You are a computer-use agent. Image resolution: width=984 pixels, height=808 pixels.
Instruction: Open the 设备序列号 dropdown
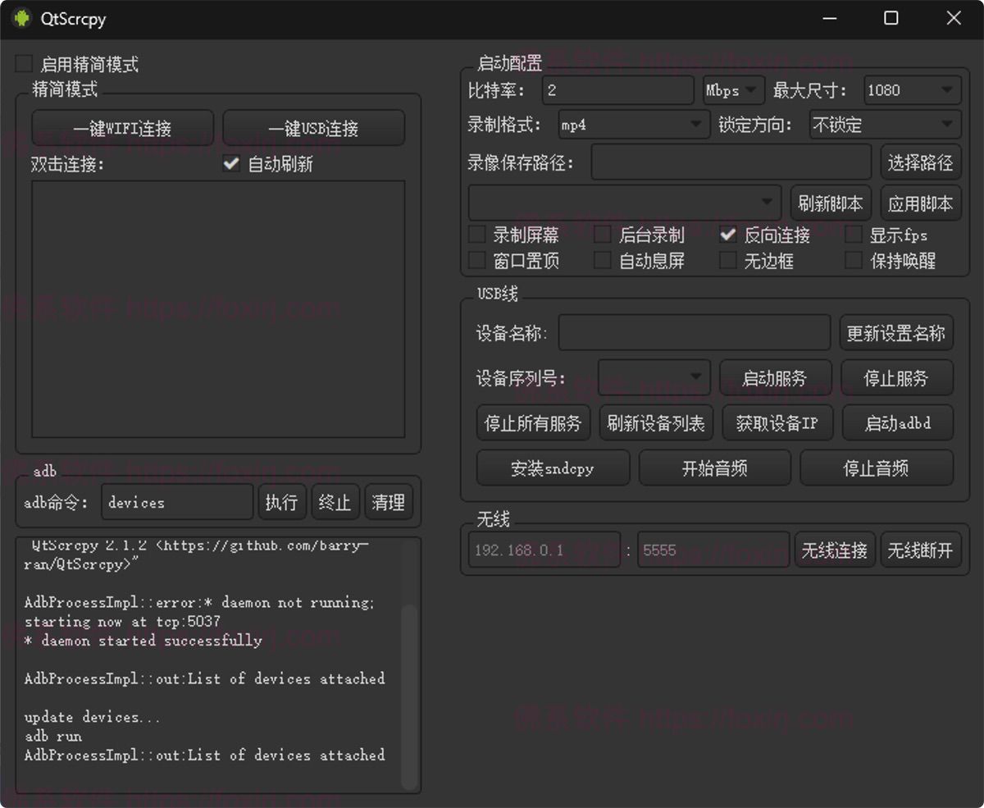[654, 377]
